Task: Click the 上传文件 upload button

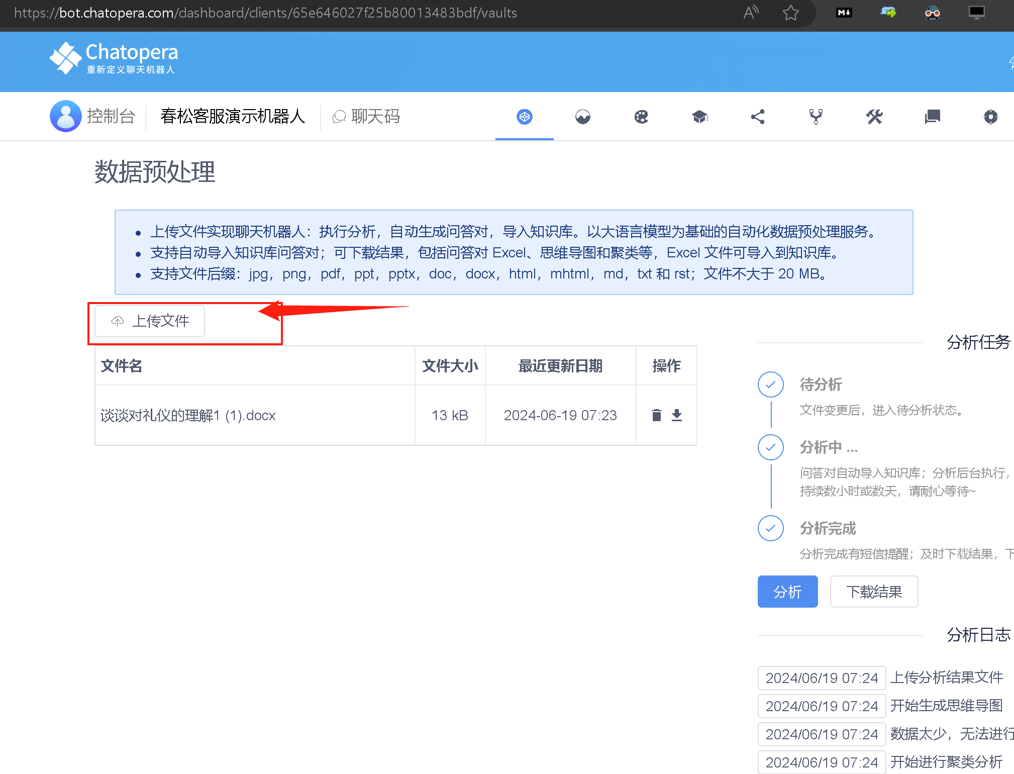Action: (150, 321)
